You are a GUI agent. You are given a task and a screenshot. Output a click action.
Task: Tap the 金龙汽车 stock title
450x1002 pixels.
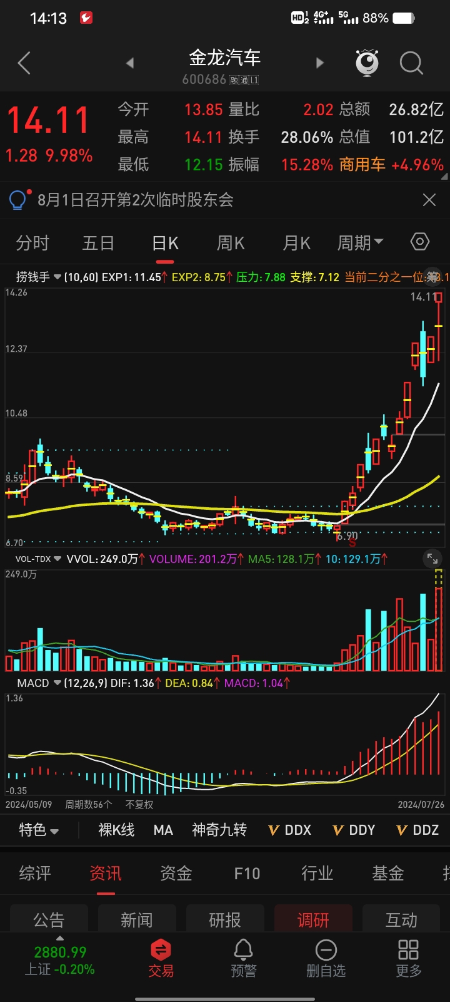pyautogui.click(x=225, y=58)
